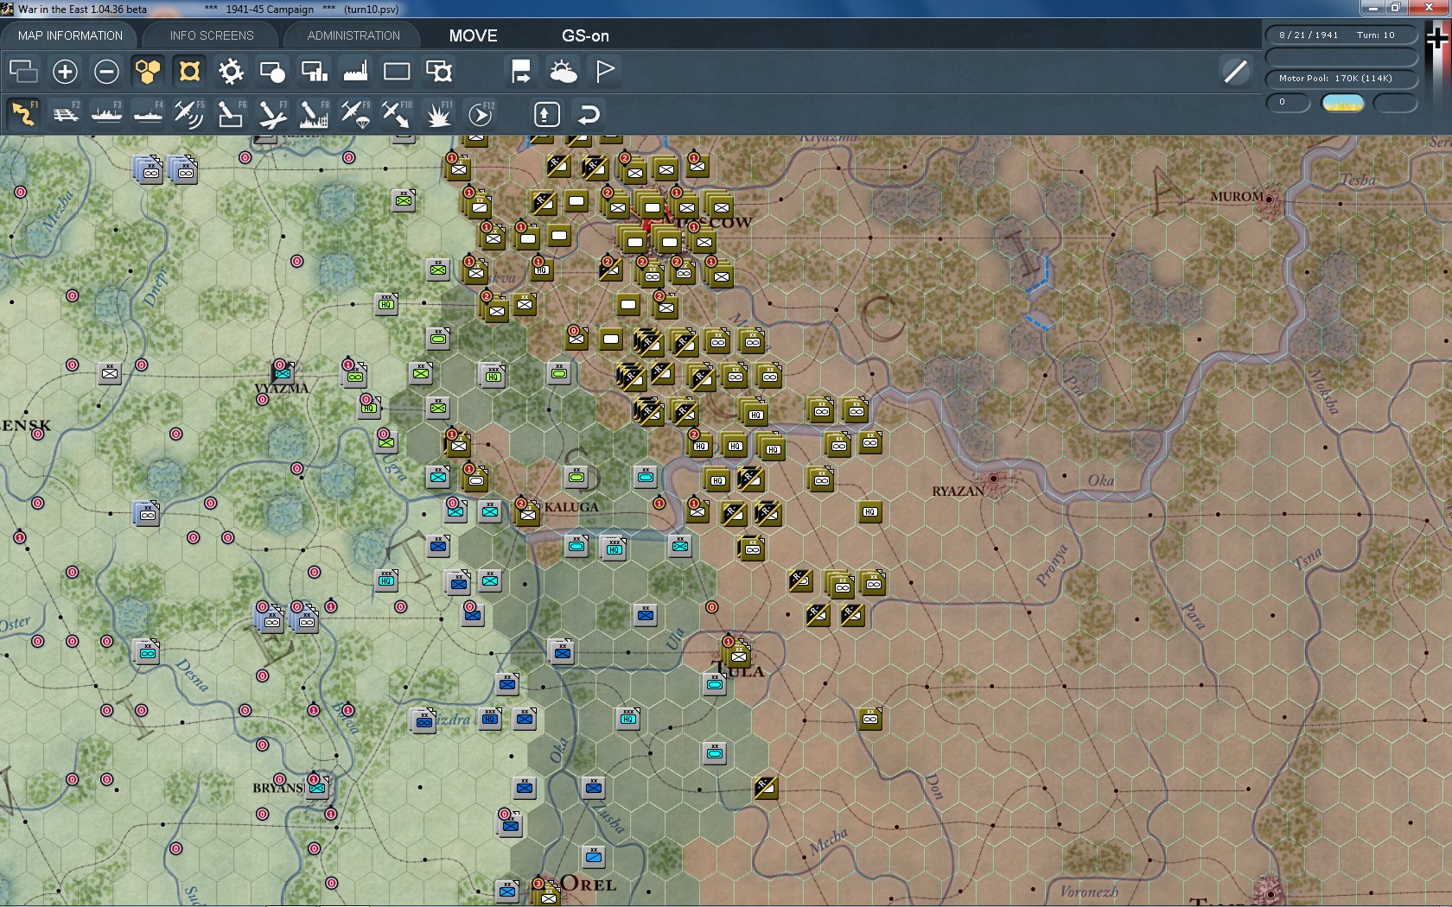Click the overlapping windows icon in toolbar
The height and width of the screenshot is (907, 1452).
tap(23, 71)
